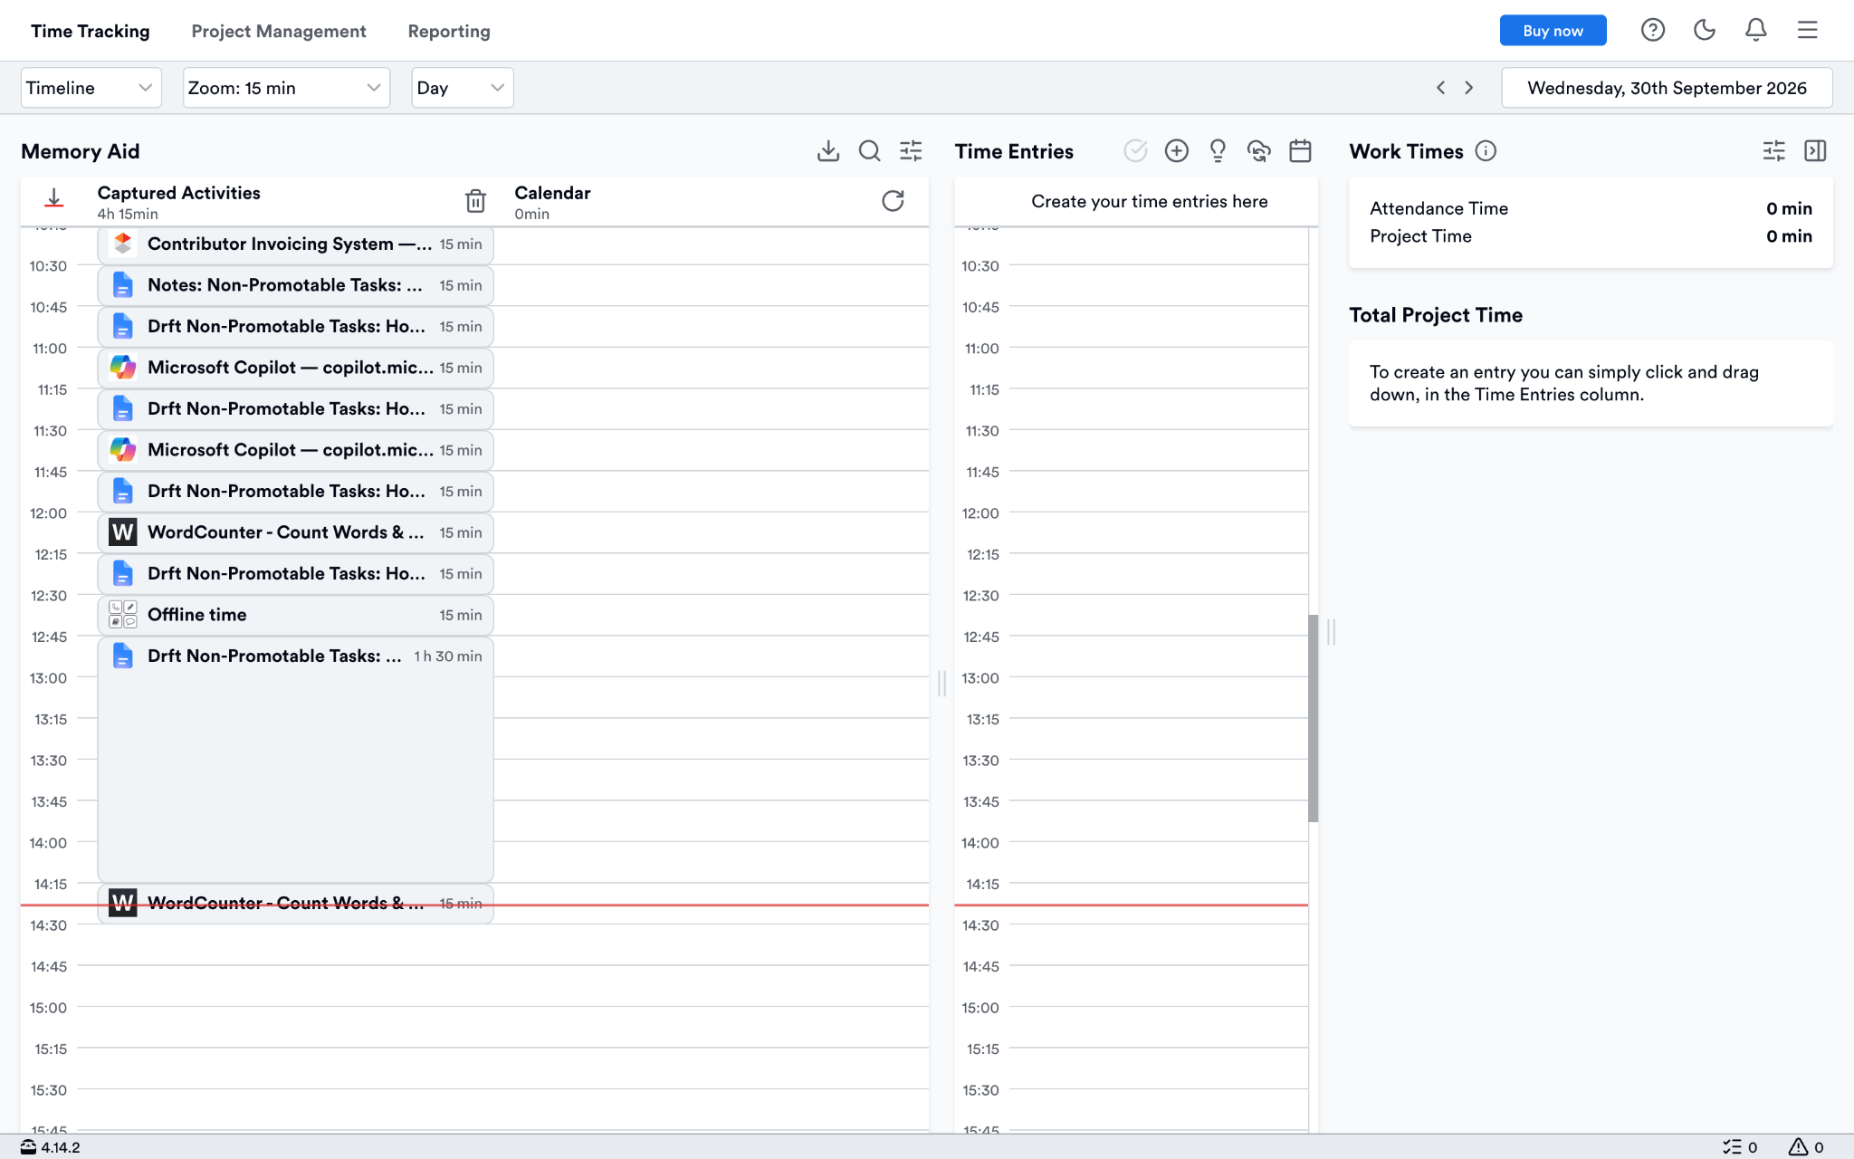Show Work Times info icon
The width and height of the screenshot is (1854, 1159).
point(1486,151)
